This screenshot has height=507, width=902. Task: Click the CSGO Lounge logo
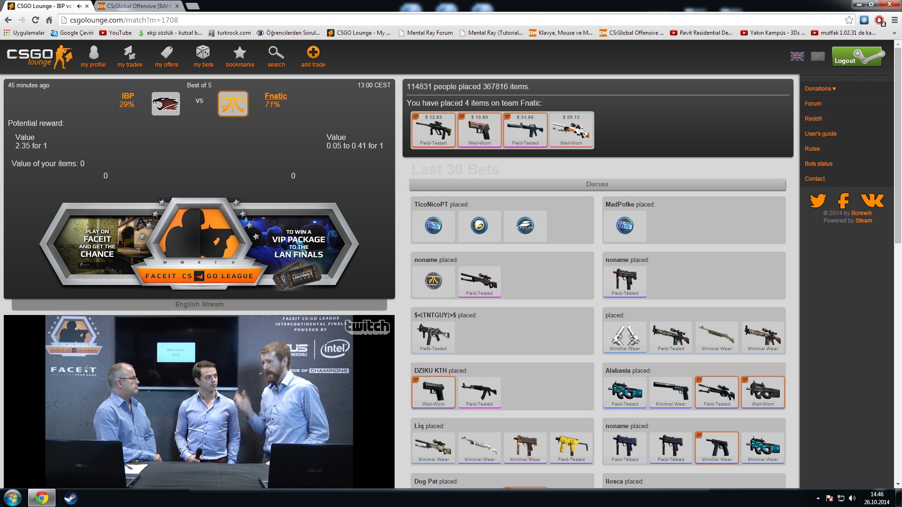tap(40, 57)
